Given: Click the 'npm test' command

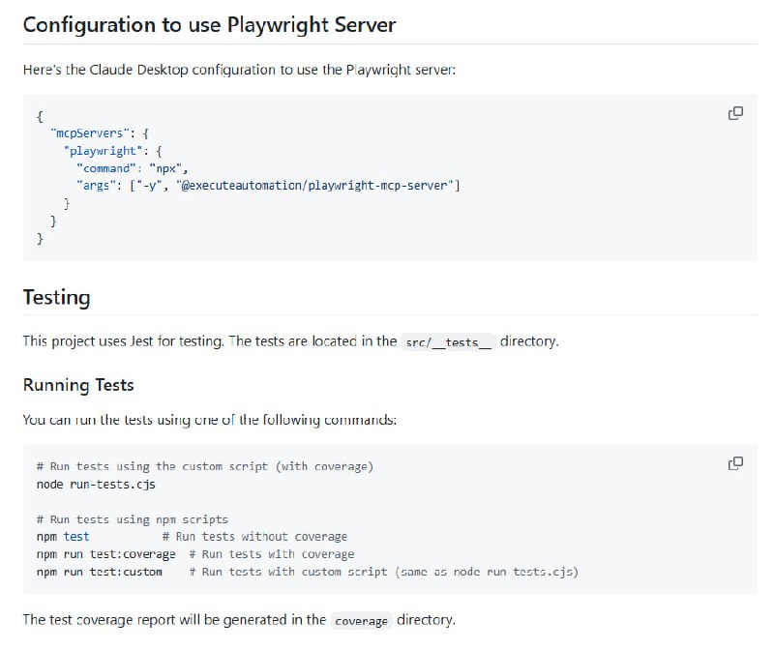Looking at the screenshot, I should (x=63, y=536).
